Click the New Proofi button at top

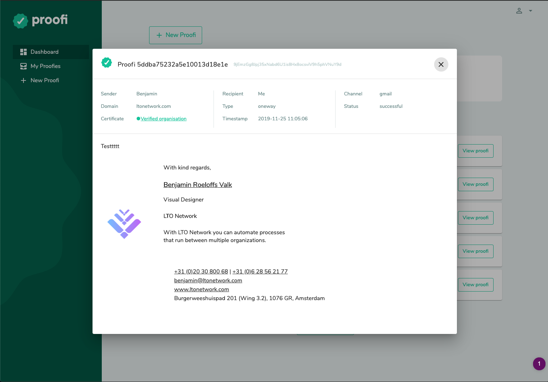coord(175,35)
